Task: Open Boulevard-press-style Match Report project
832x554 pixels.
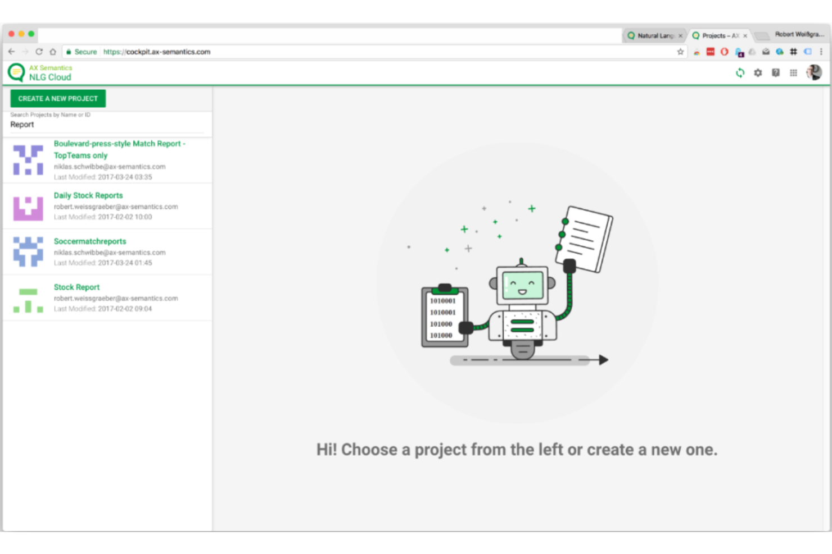Action: point(119,144)
